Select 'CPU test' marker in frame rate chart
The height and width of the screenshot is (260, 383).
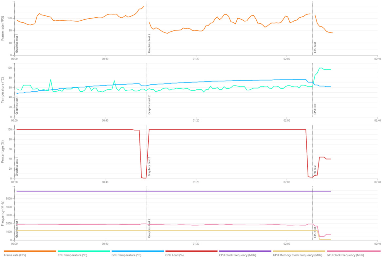tap(315, 47)
